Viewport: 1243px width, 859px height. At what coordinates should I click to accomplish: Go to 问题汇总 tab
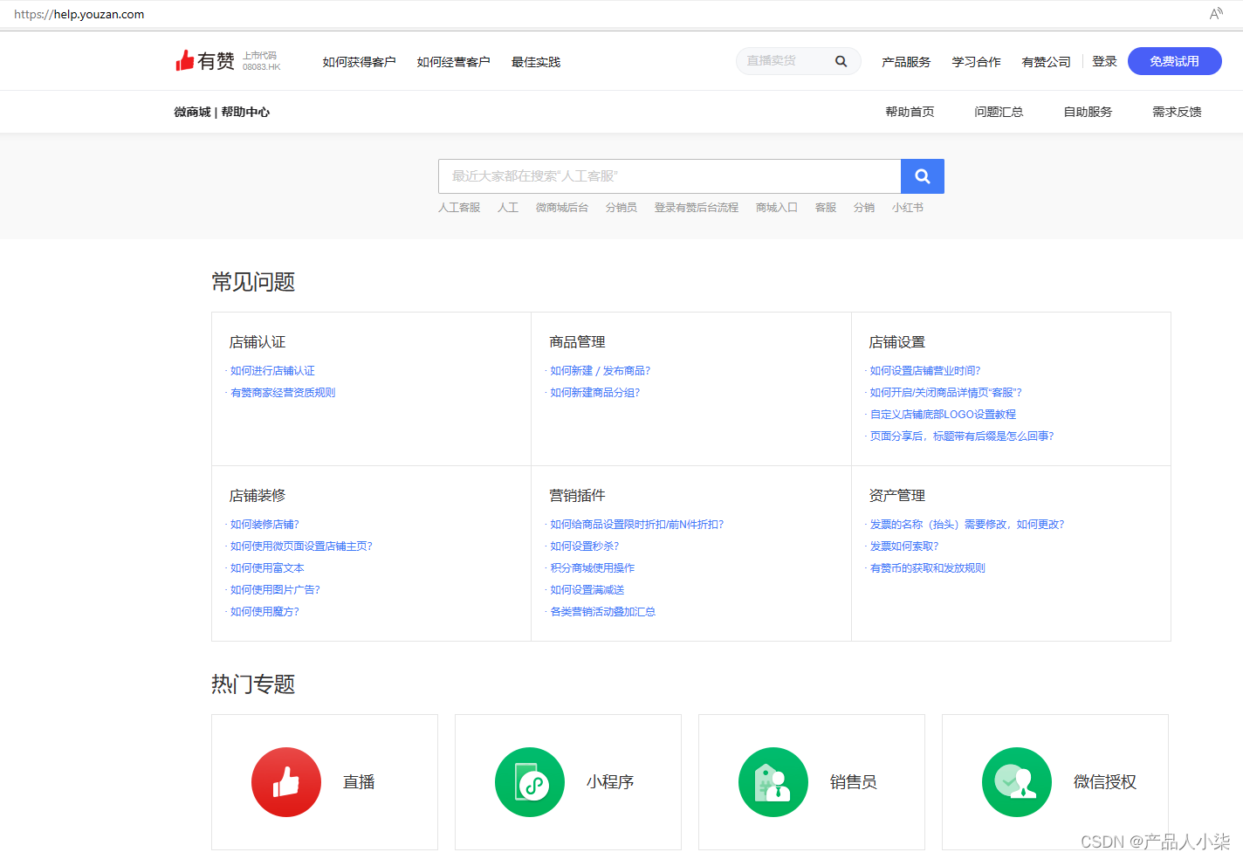[x=999, y=112]
